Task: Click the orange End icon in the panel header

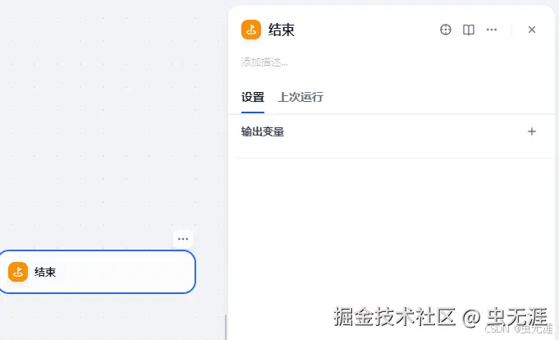Action: coord(251,30)
